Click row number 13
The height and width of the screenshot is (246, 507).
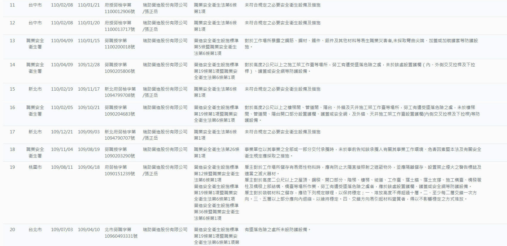[12, 41]
